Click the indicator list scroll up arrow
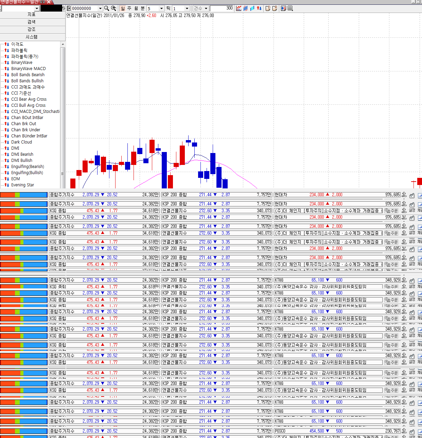 coord(63,45)
